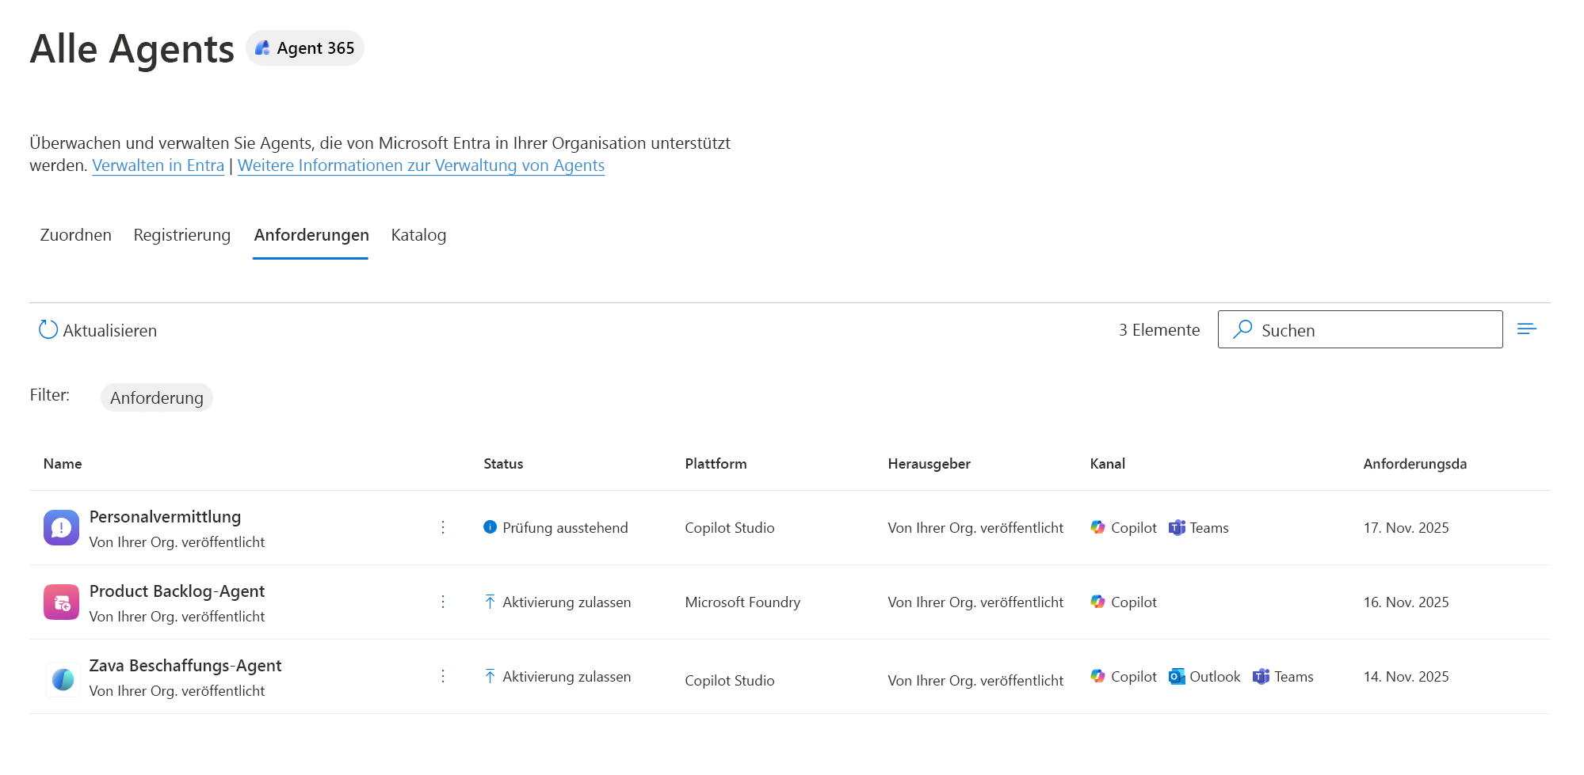Click the date 17. Nov. 2025
The width and height of the screenshot is (1584, 775).
(x=1406, y=528)
